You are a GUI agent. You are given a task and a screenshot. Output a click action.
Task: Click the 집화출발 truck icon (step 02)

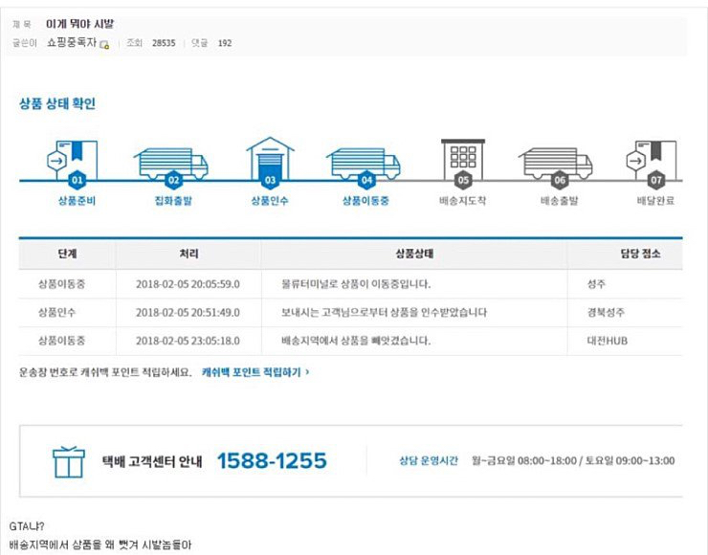(173, 163)
